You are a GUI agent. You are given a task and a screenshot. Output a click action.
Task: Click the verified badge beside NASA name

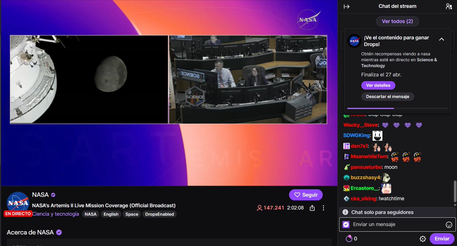coord(53,195)
